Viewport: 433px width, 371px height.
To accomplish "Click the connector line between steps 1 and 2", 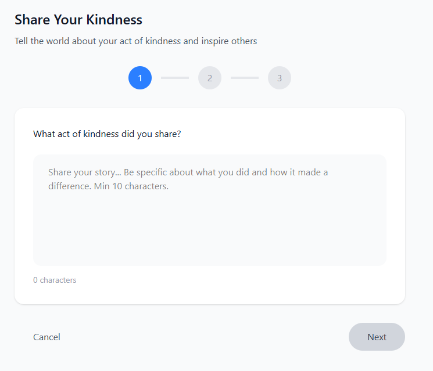I will [x=175, y=78].
